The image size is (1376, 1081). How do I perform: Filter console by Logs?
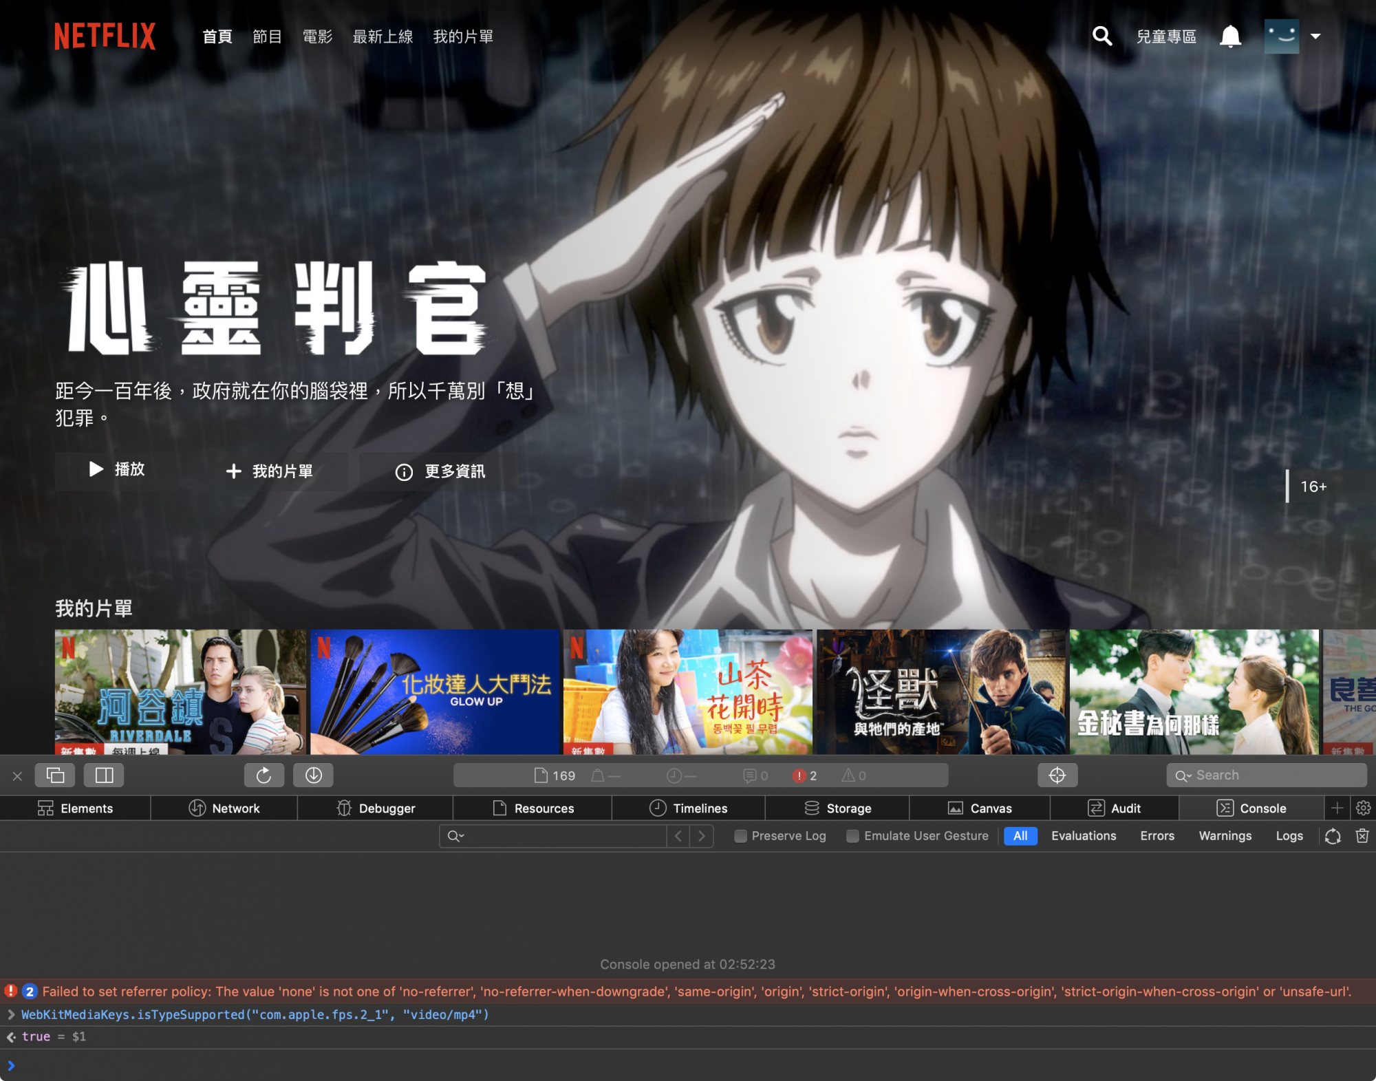[x=1289, y=836]
